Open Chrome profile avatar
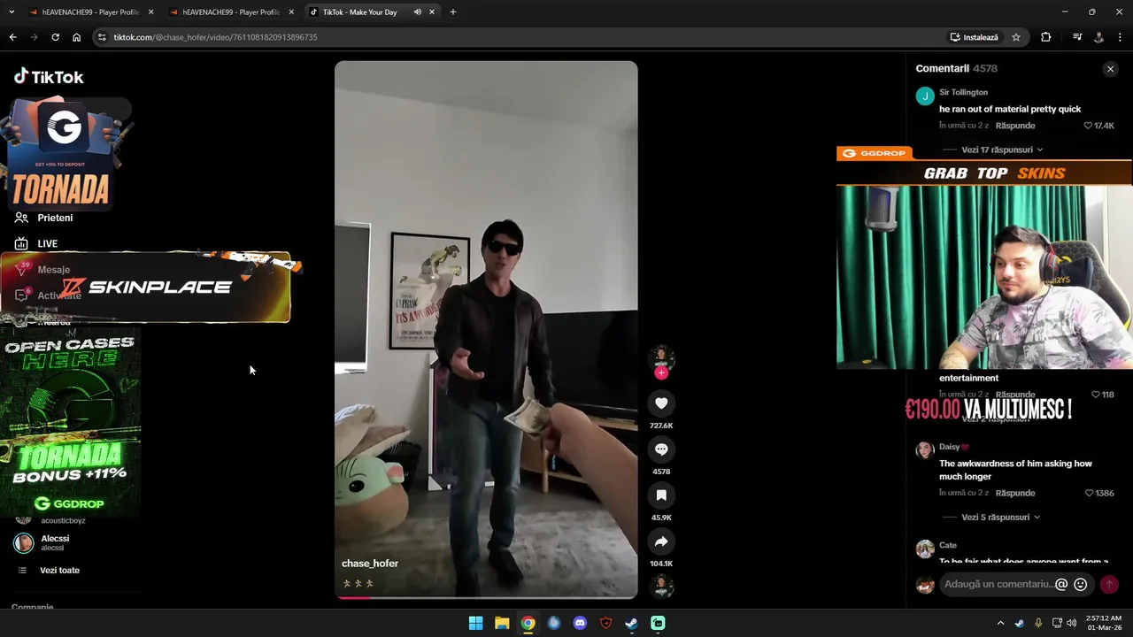This screenshot has height=637, width=1133. 1098,37
